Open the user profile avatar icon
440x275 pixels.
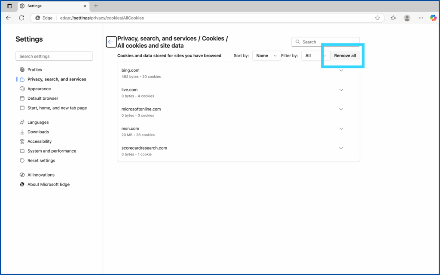(x=407, y=18)
